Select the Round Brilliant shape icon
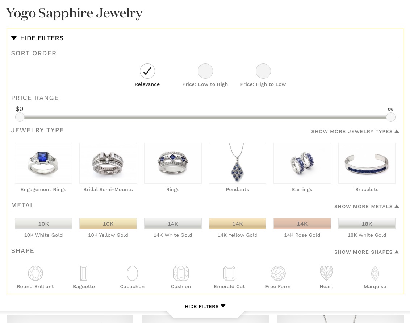 35,273
